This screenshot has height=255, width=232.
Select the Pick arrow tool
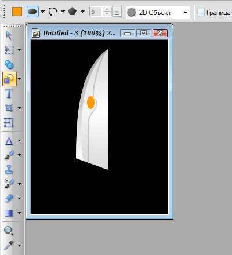point(9,36)
